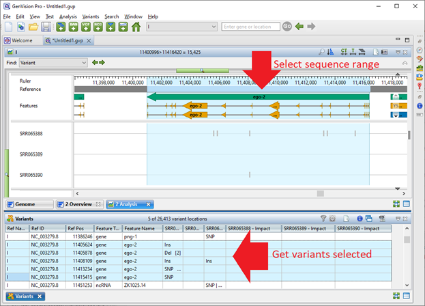Open the chromosome selector dropdown
Image resolution: width=425 pixels, height=306 pixels.
(x=181, y=27)
